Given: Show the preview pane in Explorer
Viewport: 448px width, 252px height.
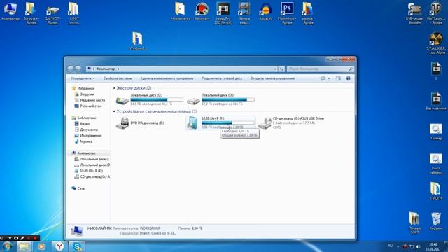Looking at the screenshot, I should coord(338,78).
